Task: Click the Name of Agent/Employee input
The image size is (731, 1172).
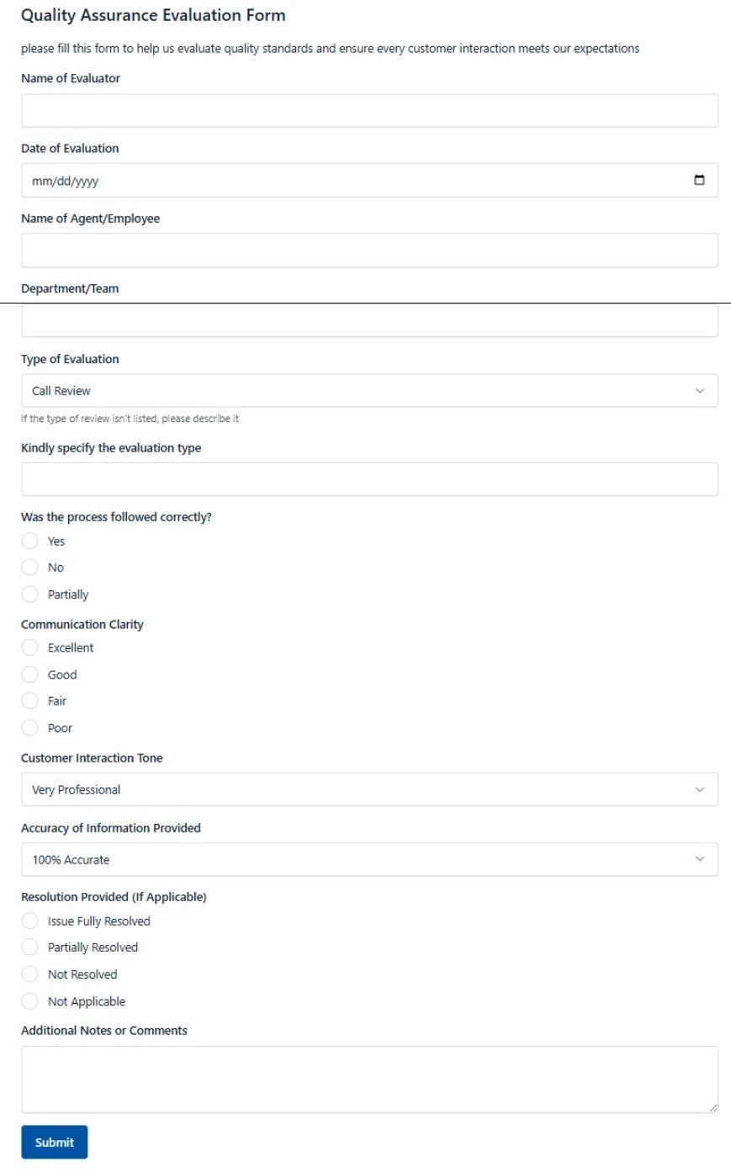Action: tap(370, 249)
